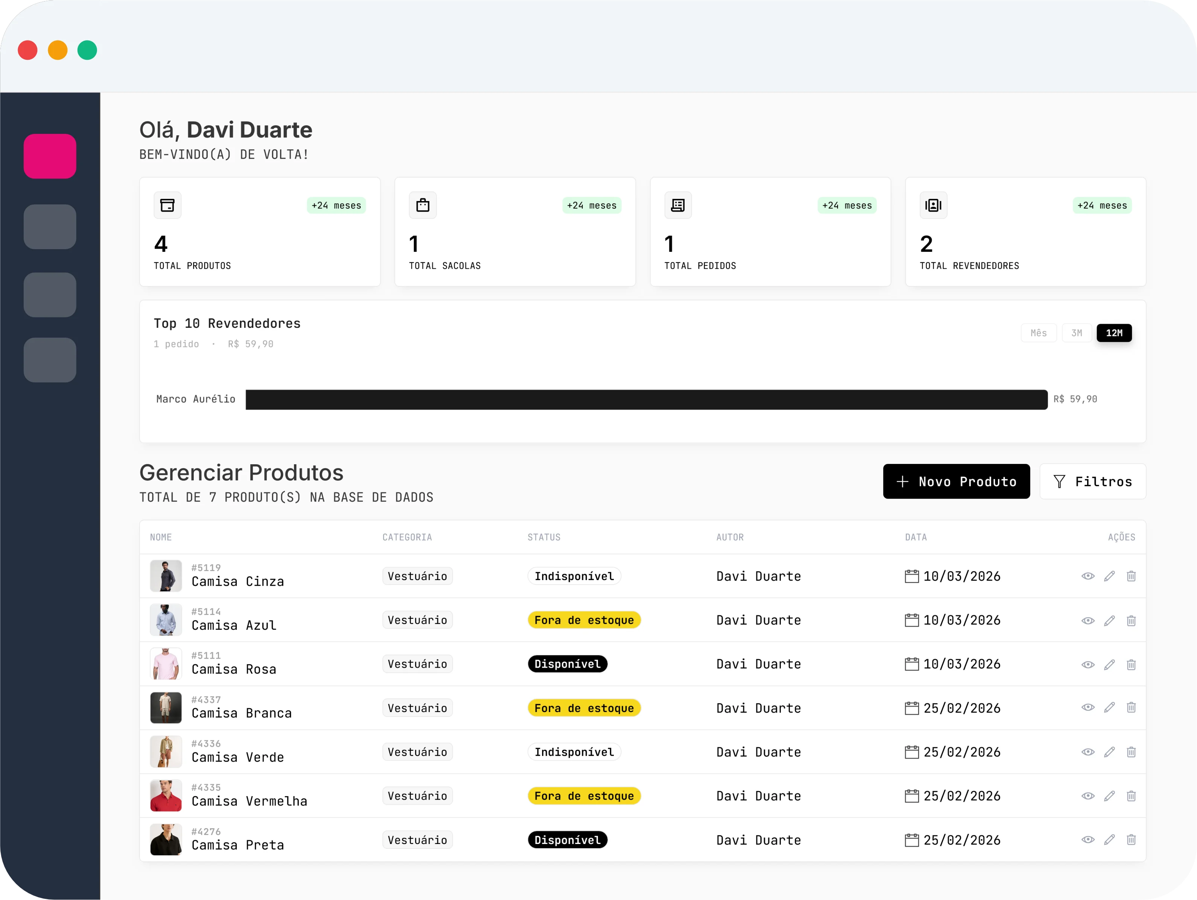The height and width of the screenshot is (900, 1197).
Task: Click the Total Pedidos receipt icon
Action: pyautogui.click(x=677, y=205)
